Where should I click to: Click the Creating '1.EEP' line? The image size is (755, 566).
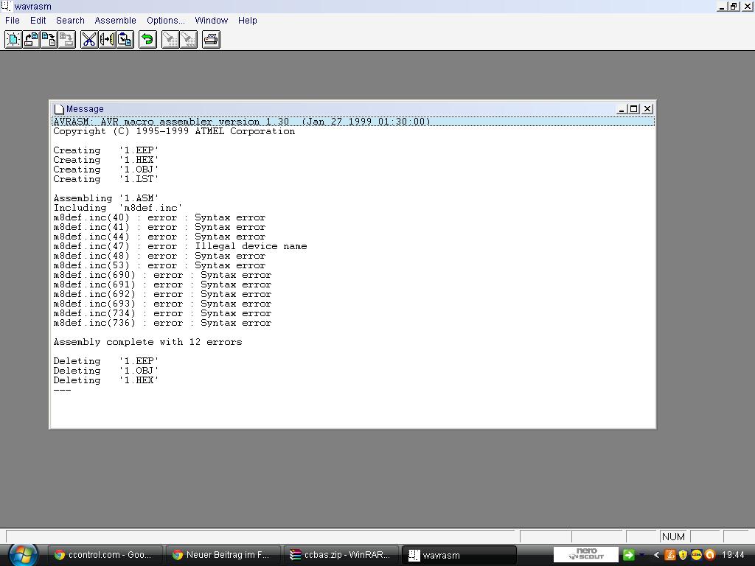point(106,150)
